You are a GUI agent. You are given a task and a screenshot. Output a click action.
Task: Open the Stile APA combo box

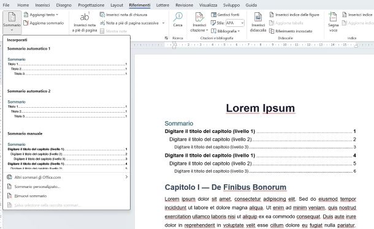tap(235, 23)
